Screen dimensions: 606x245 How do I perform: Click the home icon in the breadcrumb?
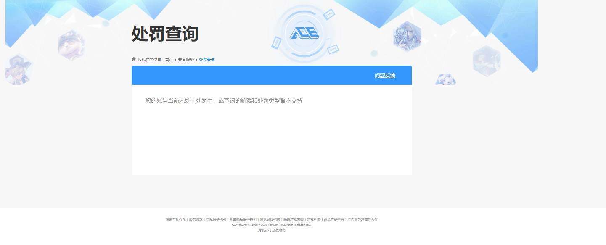point(133,59)
